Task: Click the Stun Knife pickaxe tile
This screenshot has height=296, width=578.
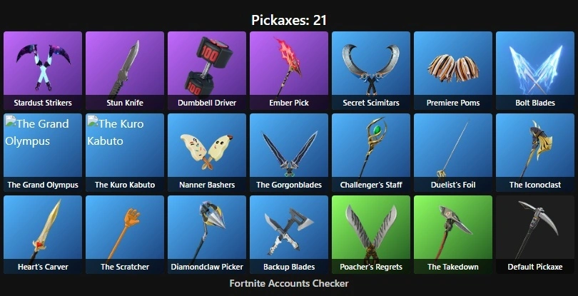Action: coord(125,71)
